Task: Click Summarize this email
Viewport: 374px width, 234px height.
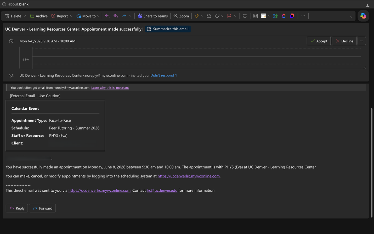Action: tap(168, 29)
